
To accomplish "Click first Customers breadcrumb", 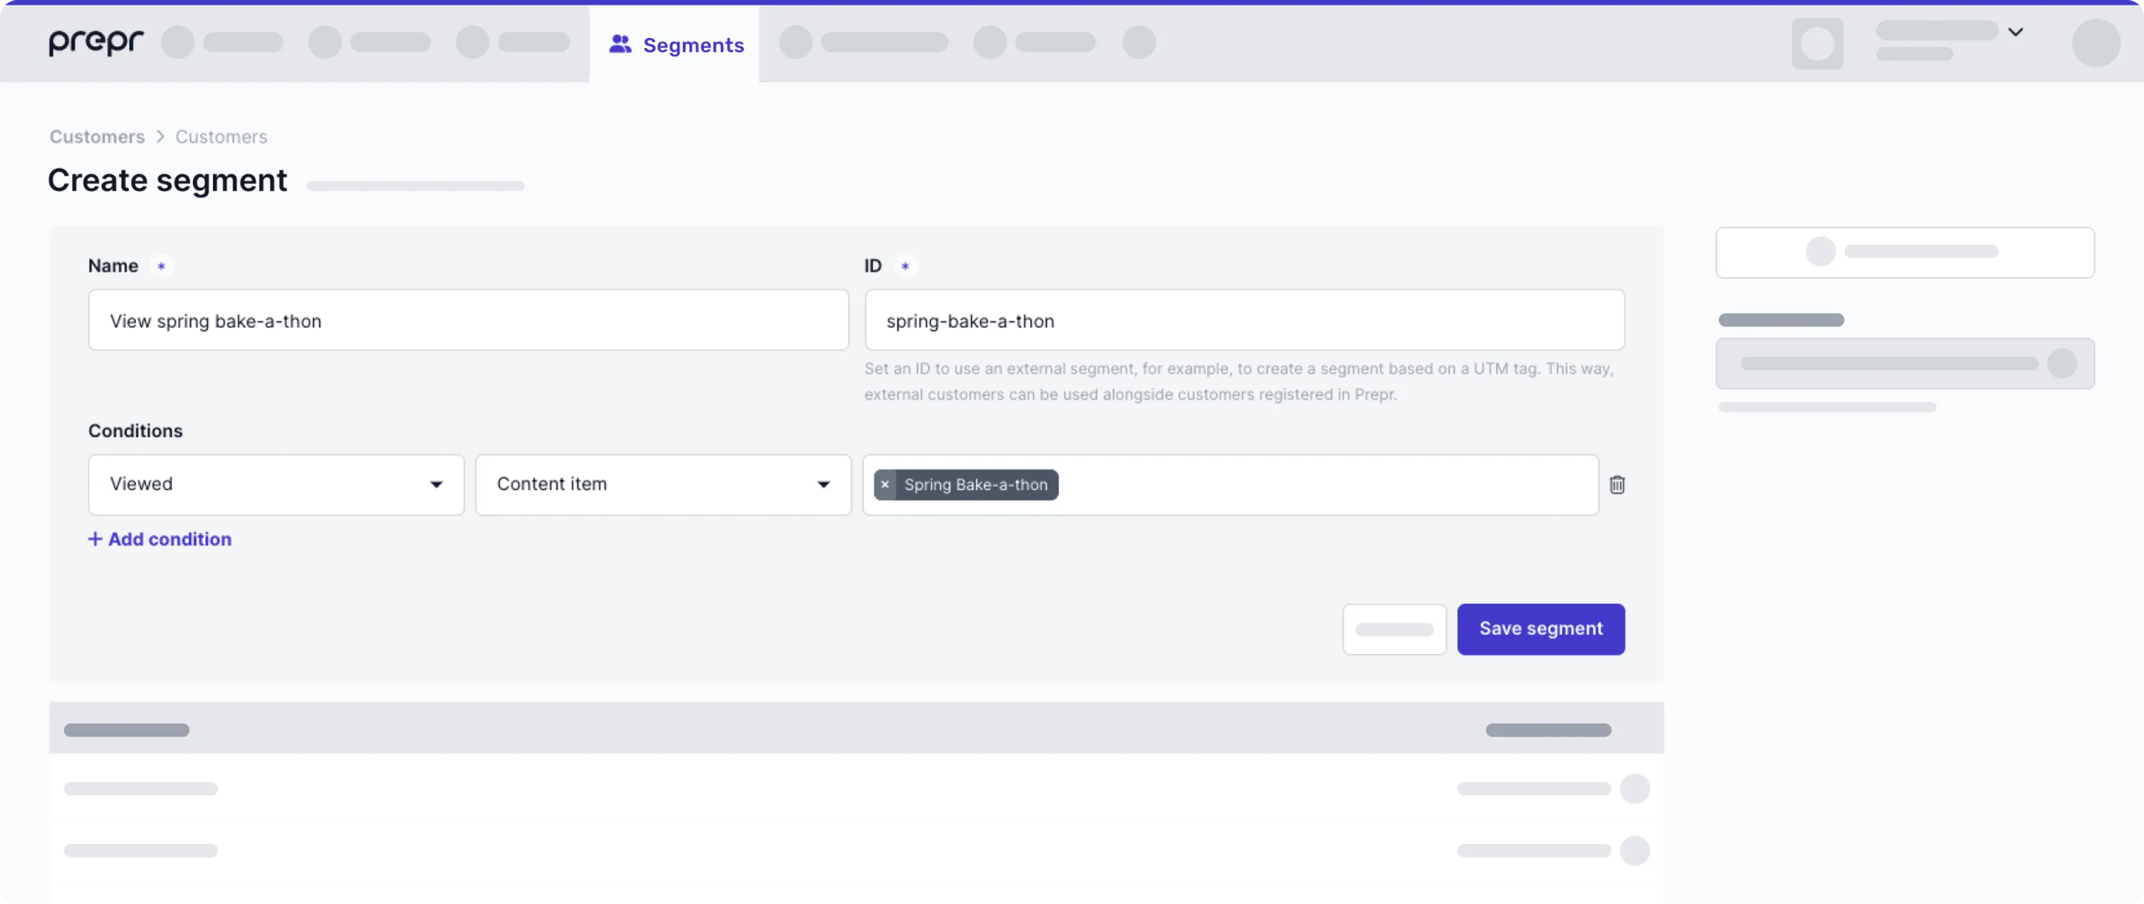I will [x=97, y=137].
